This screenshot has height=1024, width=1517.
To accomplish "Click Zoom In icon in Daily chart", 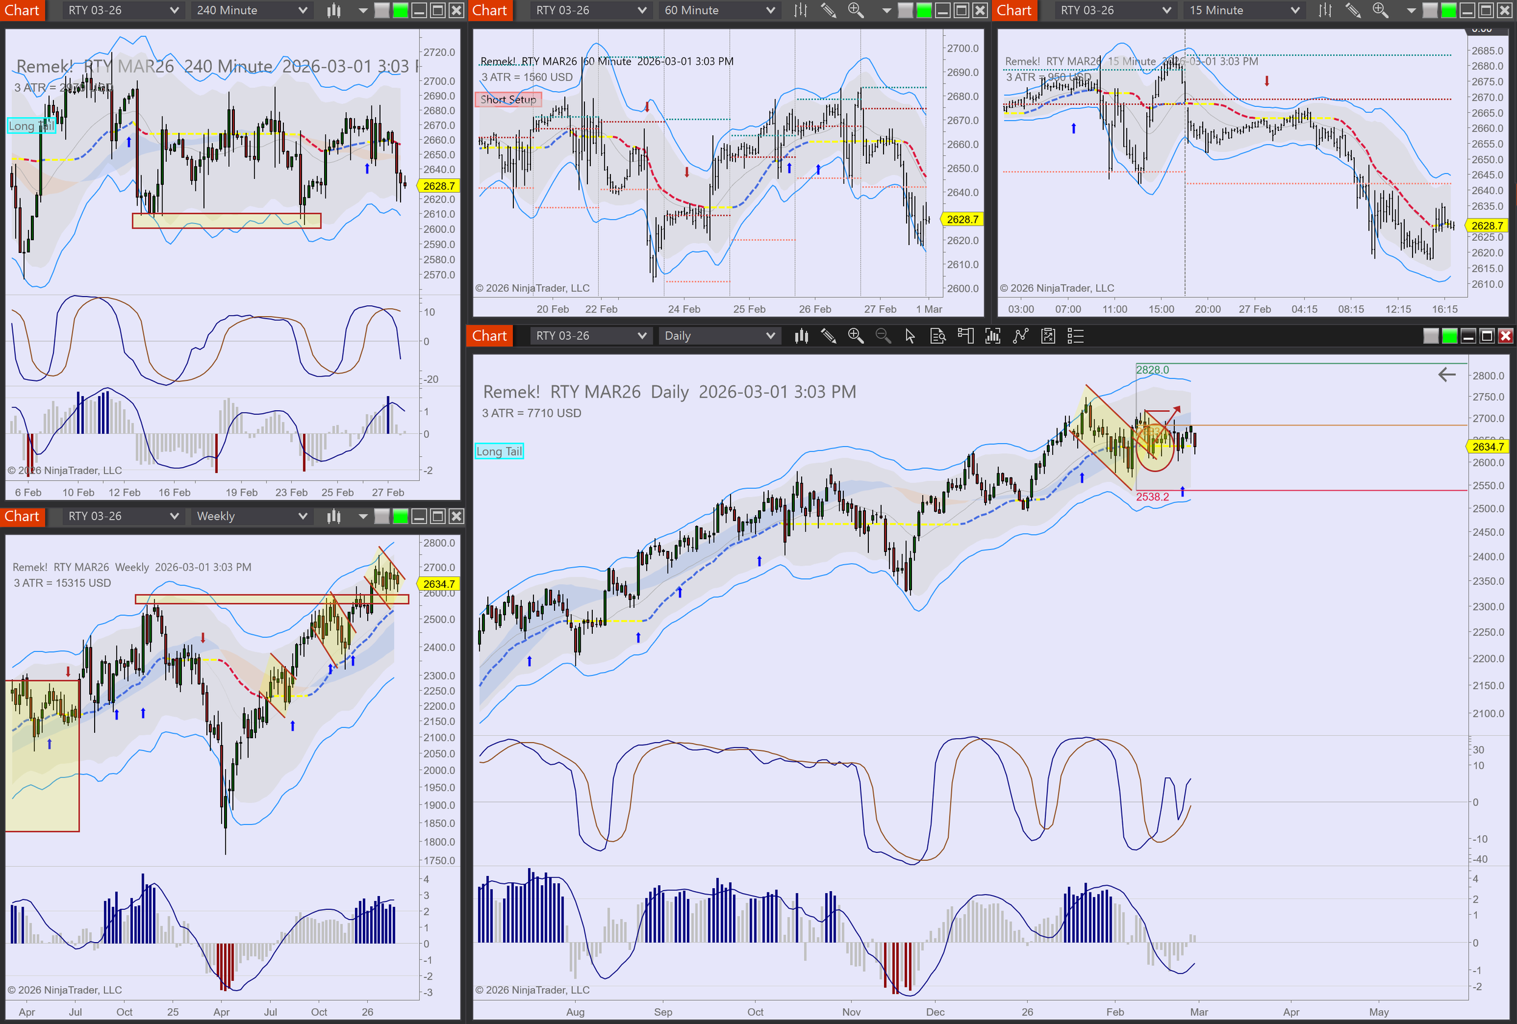I will point(855,336).
